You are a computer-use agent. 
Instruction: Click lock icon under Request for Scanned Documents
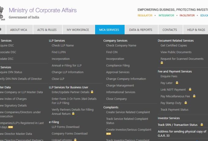(x=162, y=63)
